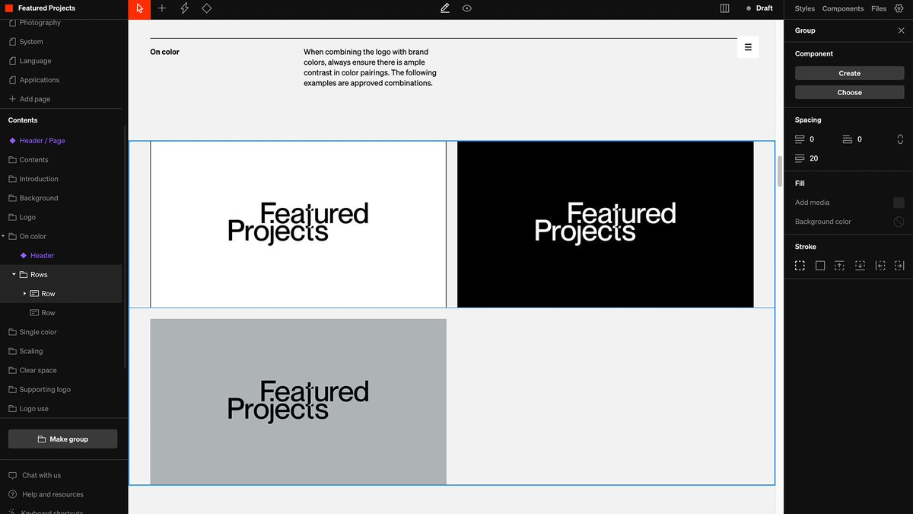Image resolution: width=913 pixels, height=514 pixels.
Task: Select the diamond component tool in toolbar
Action: [206, 8]
